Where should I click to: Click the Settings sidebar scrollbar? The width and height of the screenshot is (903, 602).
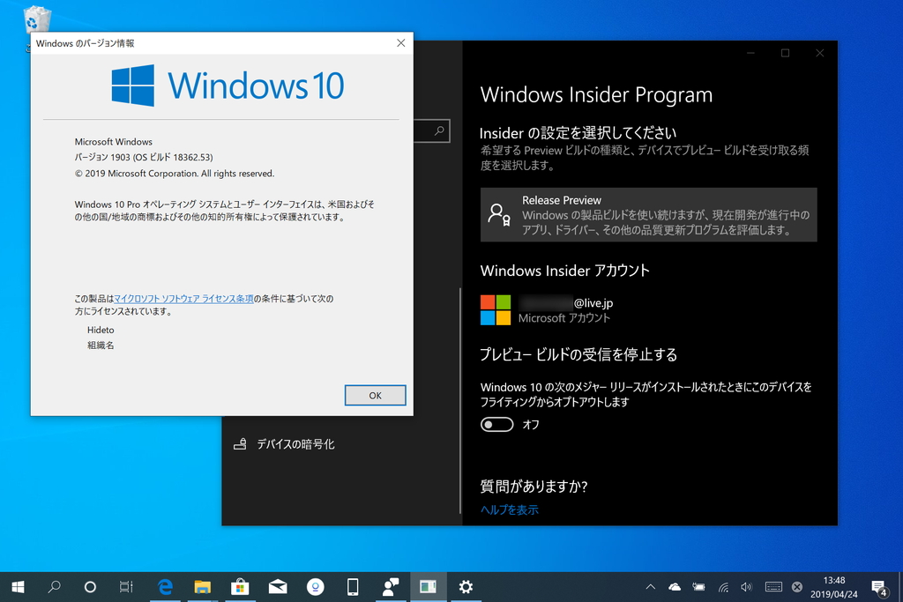coord(460,400)
